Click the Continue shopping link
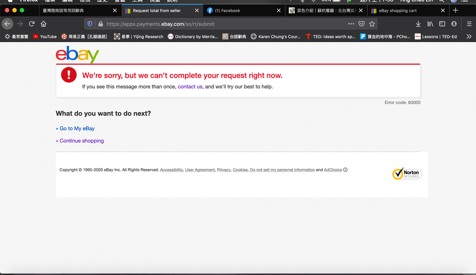This screenshot has height=275, width=476. point(81,141)
